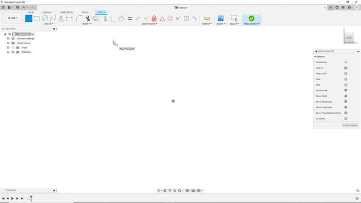Click the Select tool icon
This screenshot has height=203, width=361.
click(235, 19)
